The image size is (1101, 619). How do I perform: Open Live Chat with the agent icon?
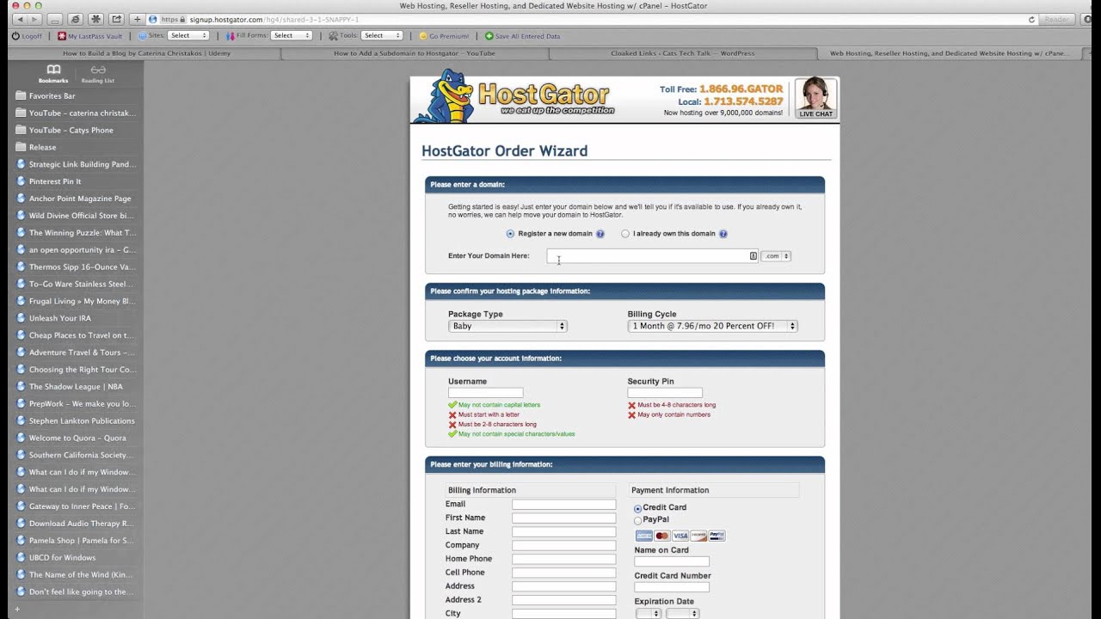(815, 99)
